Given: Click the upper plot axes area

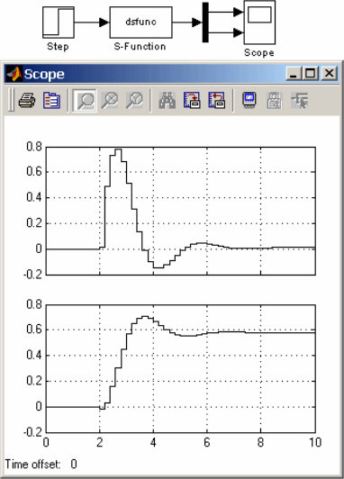Looking at the screenshot, I should point(180,211).
